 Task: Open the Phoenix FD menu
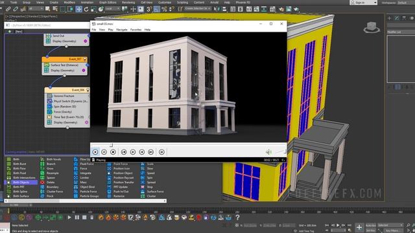click(x=243, y=3)
